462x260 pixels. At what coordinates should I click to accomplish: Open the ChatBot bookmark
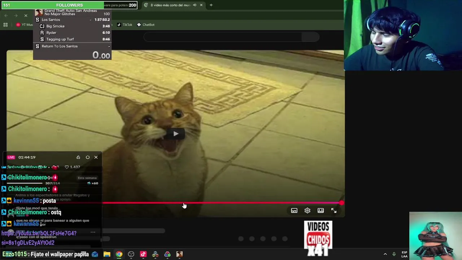click(146, 25)
